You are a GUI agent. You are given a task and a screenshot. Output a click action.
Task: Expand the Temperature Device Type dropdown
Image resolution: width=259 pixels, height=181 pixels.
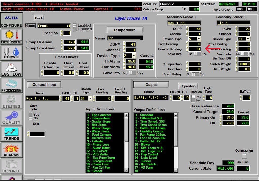[x=134, y=56]
